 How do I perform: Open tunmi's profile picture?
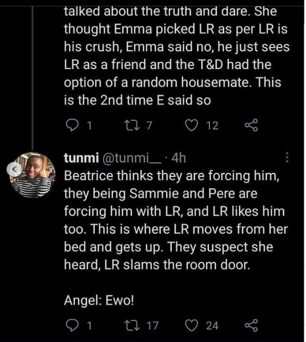[33, 175]
